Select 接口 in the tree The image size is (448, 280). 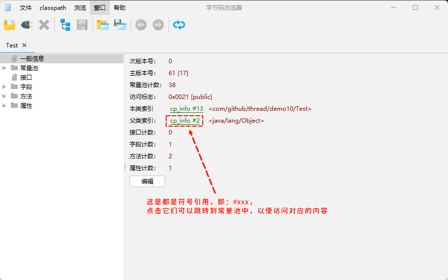pos(26,77)
